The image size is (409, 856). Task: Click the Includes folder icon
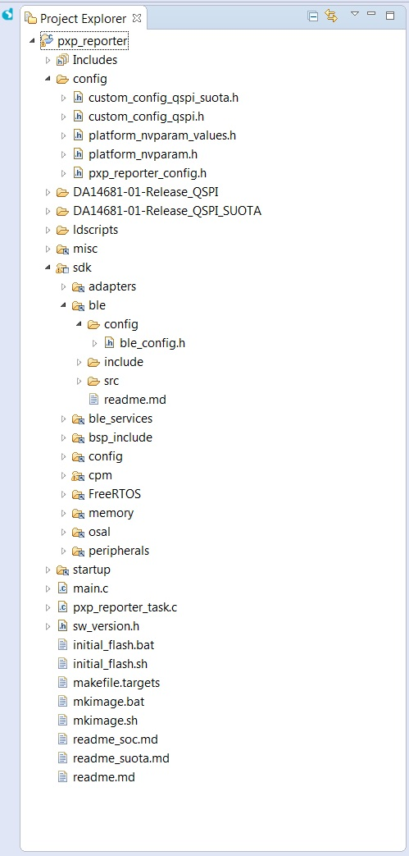tap(63, 60)
